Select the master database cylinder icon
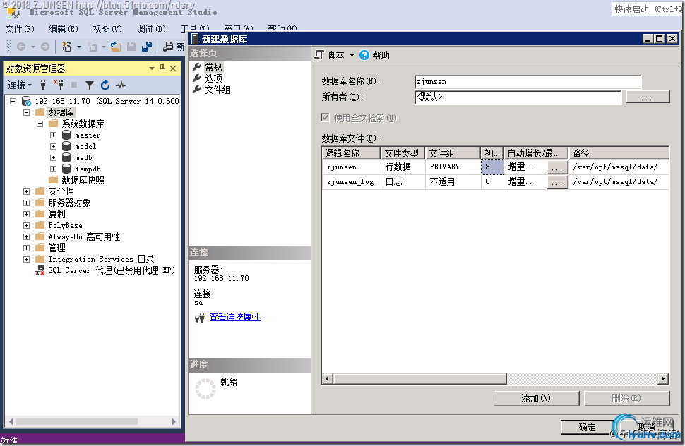This screenshot has width=685, height=446. coord(66,135)
